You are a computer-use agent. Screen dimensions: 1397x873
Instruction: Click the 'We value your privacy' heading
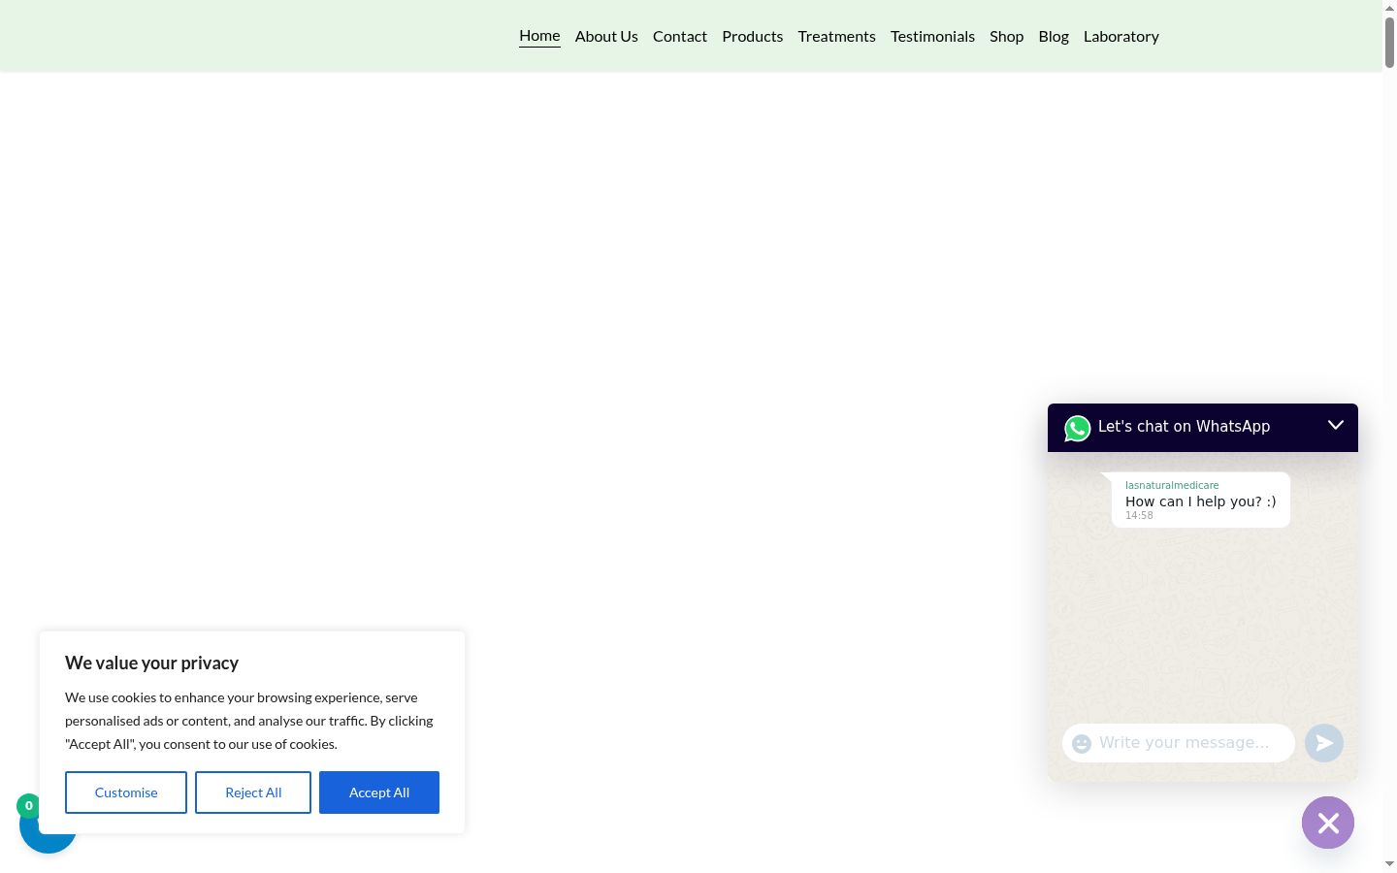[x=151, y=663]
